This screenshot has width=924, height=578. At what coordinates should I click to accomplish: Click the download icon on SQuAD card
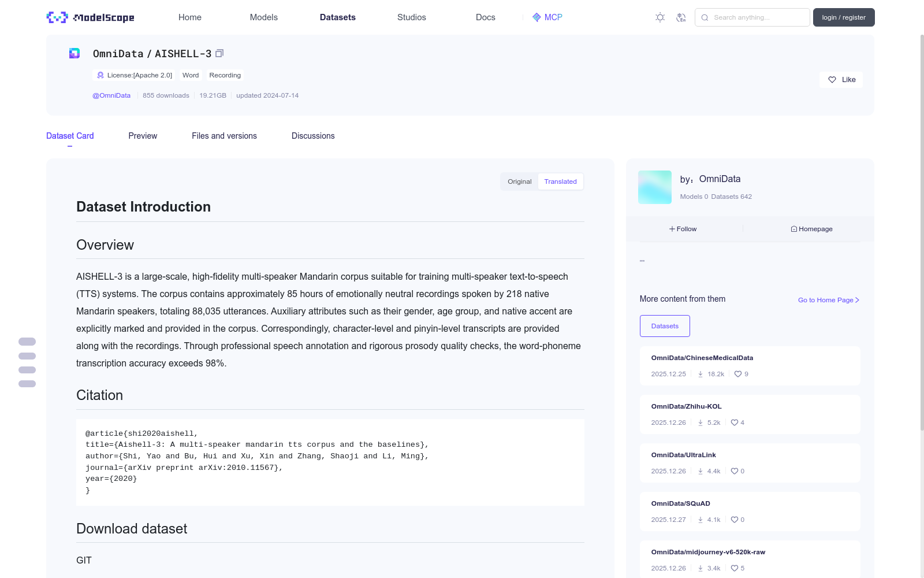click(701, 520)
